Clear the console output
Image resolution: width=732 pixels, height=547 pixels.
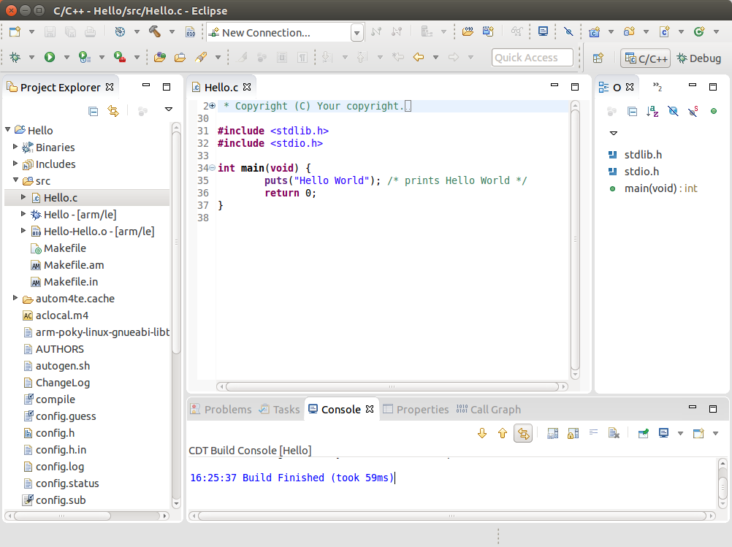pos(614,433)
